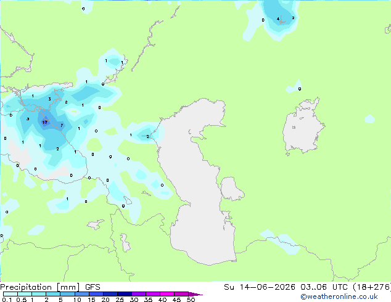391x302 pixels.
Task: Select the '7' precipitation value on map
Action: (x=62, y=125)
